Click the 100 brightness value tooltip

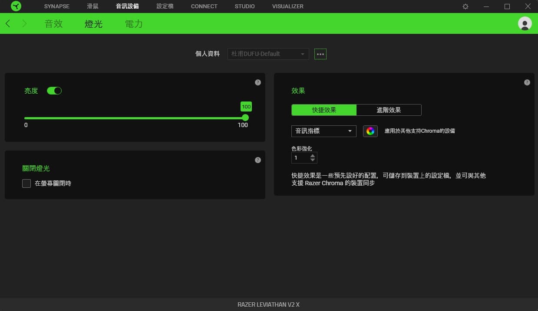click(x=246, y=107)
